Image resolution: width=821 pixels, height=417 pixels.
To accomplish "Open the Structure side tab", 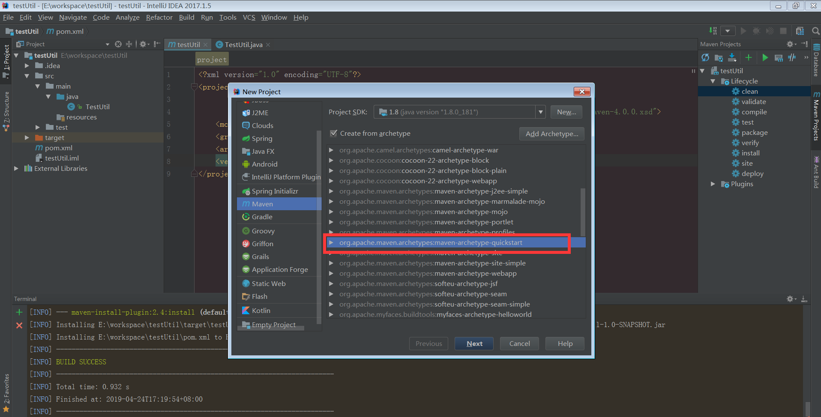I will point(6,111).
